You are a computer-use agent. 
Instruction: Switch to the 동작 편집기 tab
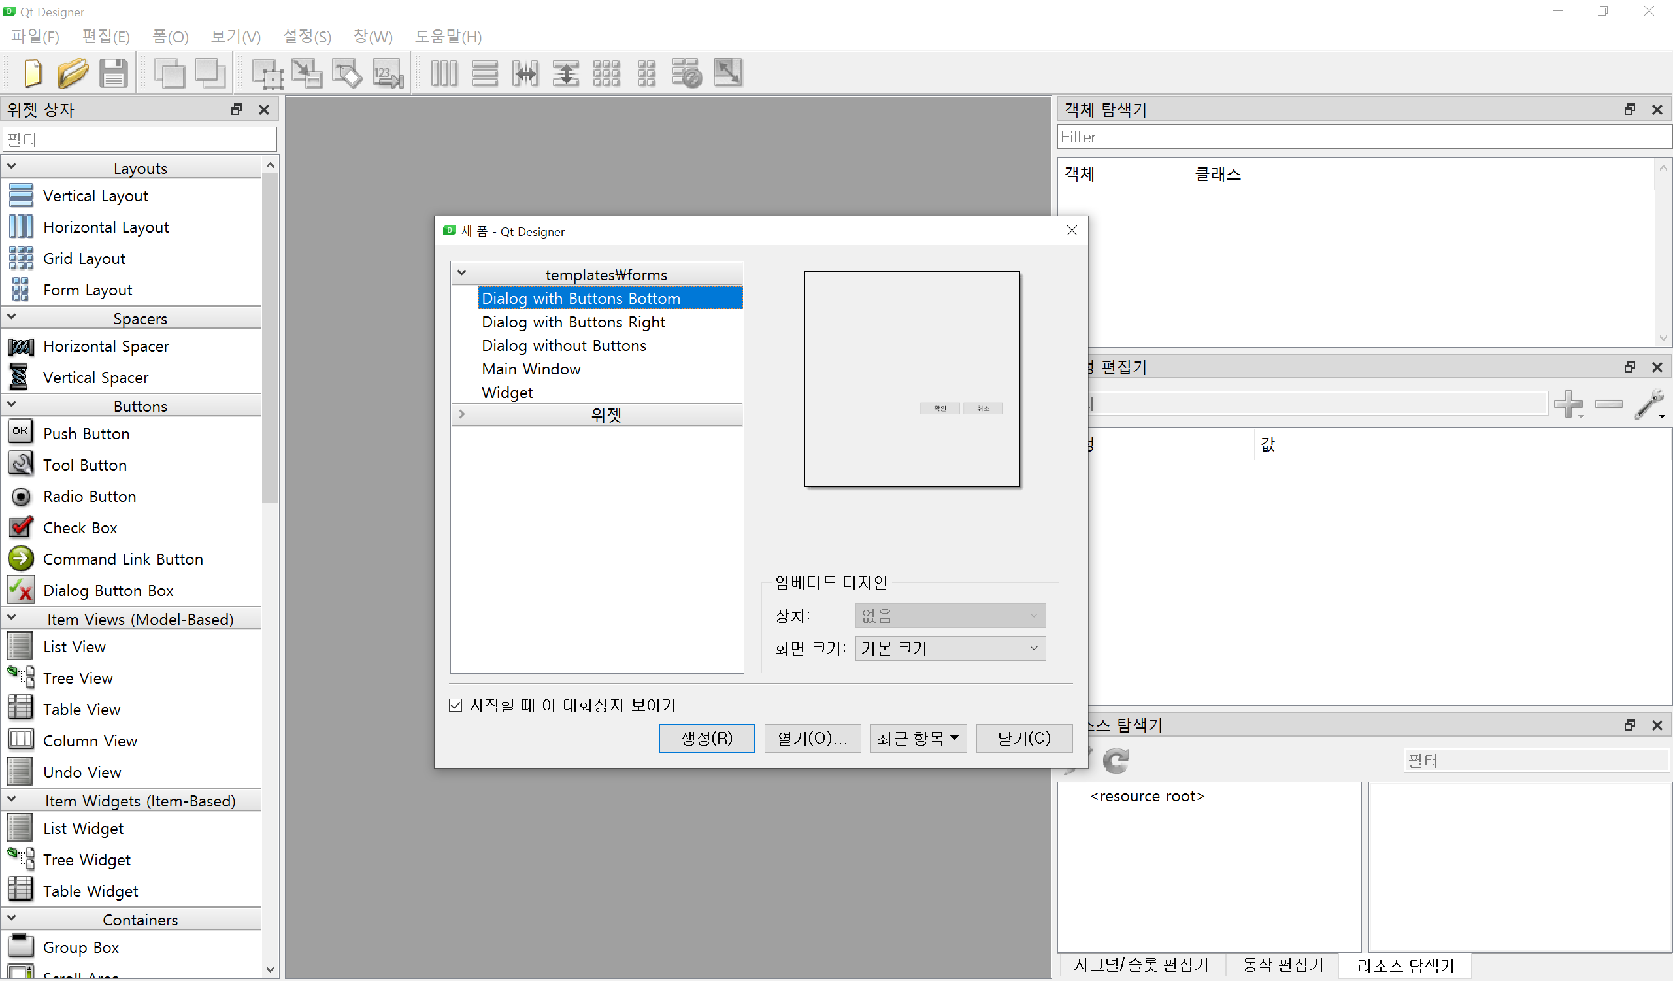tap(1283, 965)
